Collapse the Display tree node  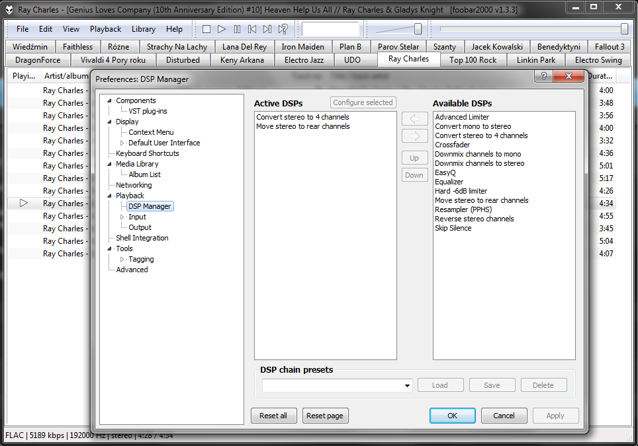pos(109,122)
